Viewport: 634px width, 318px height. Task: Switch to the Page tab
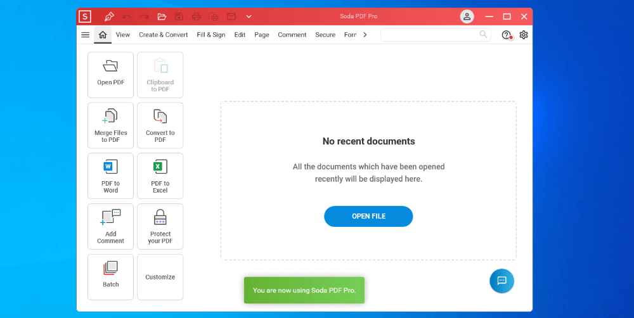coord(262,35)
